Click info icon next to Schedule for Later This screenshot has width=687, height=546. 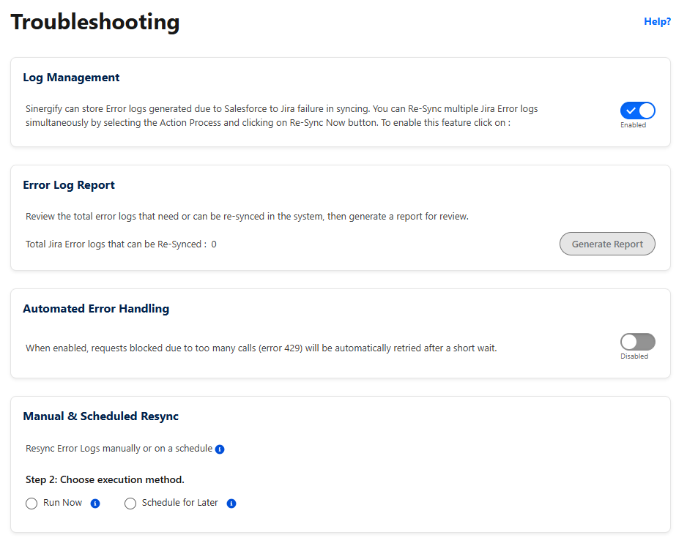[x=231, y=504]
